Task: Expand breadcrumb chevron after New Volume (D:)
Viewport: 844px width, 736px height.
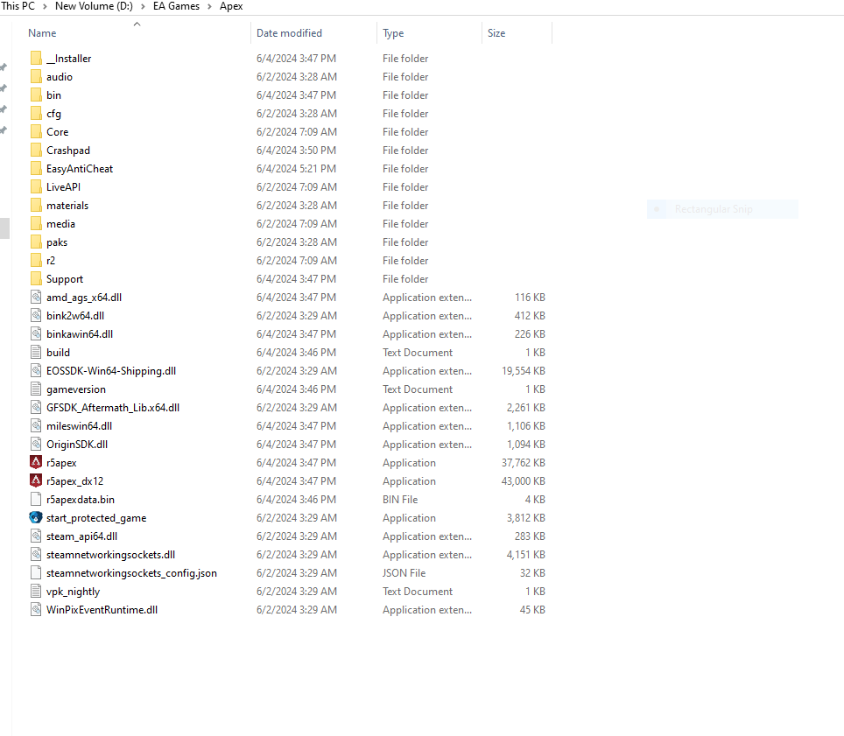Action: click(x=144, y=6)
